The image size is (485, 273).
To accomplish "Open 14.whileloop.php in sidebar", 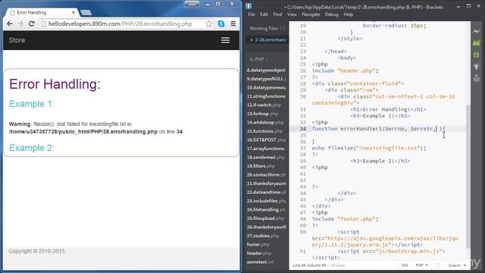I will coord(265,122).
